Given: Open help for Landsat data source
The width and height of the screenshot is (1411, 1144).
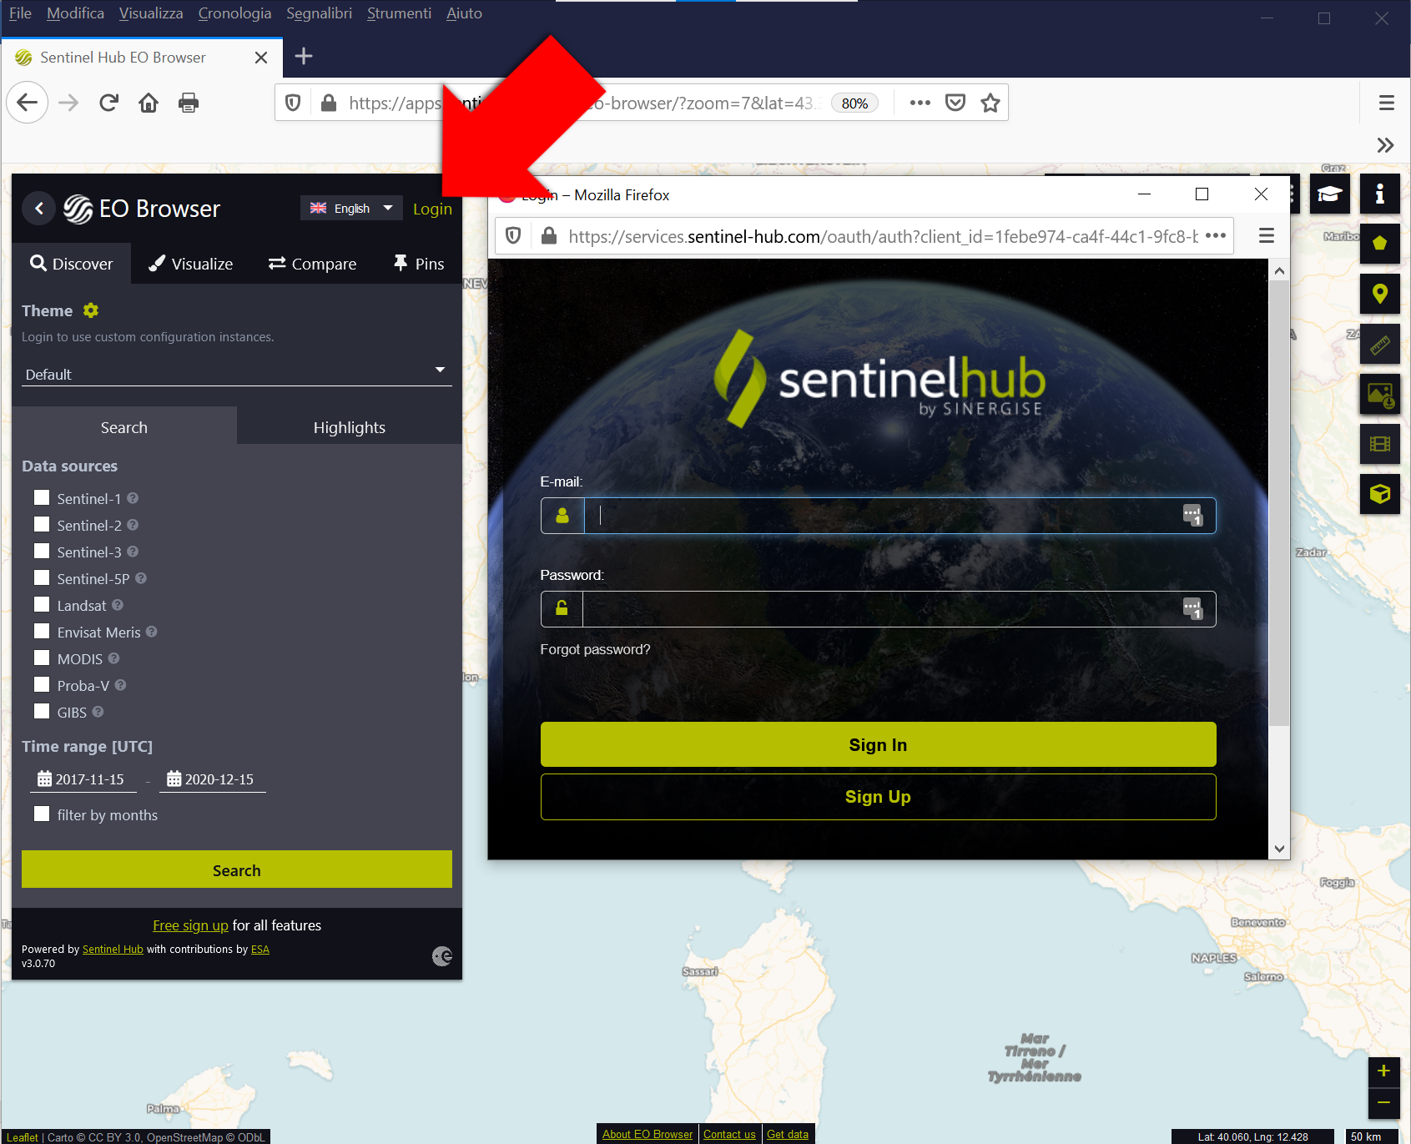Looking at the screenshot, I should pyautogui.click(x=118, y=605).
